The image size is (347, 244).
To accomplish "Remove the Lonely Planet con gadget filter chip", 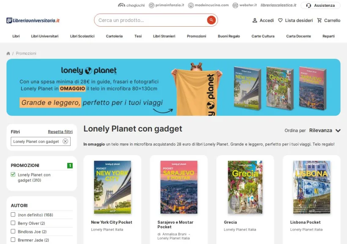I will 65,141.
